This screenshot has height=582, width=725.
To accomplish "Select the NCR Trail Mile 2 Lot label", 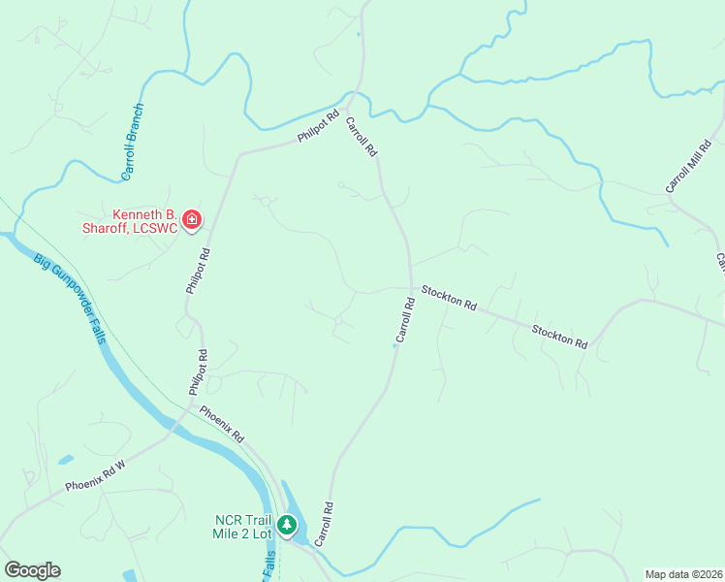I will click(242, 527).
